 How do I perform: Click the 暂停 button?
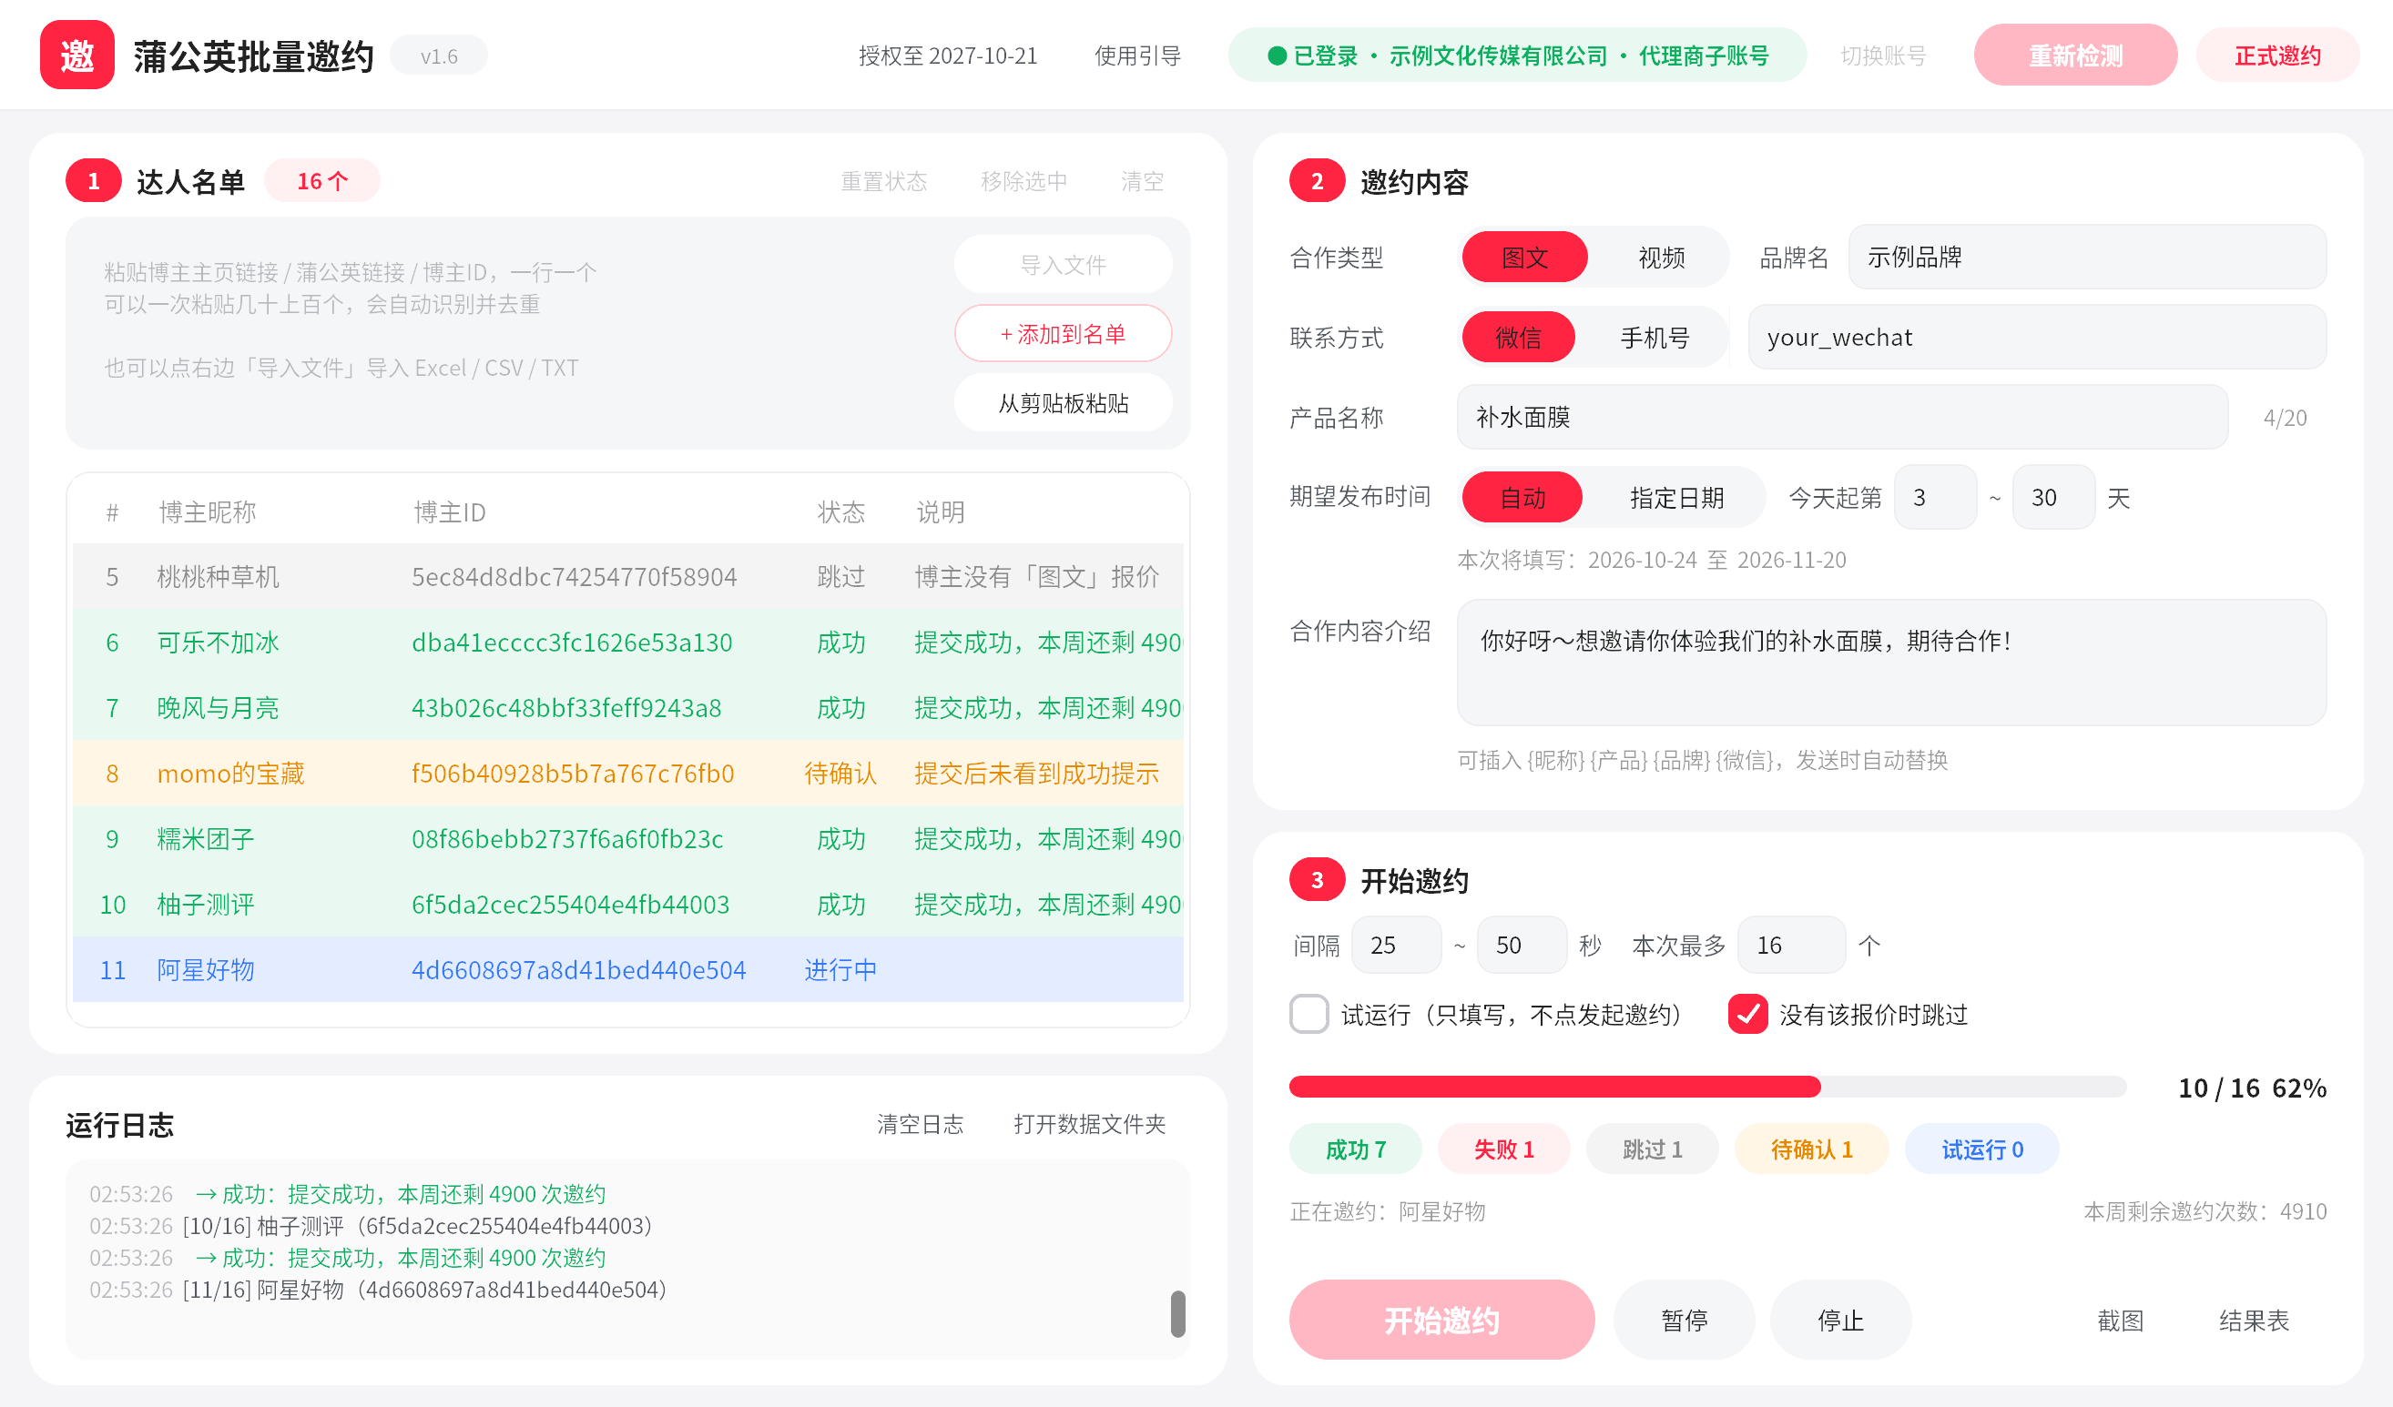tap(1684, 1320)
